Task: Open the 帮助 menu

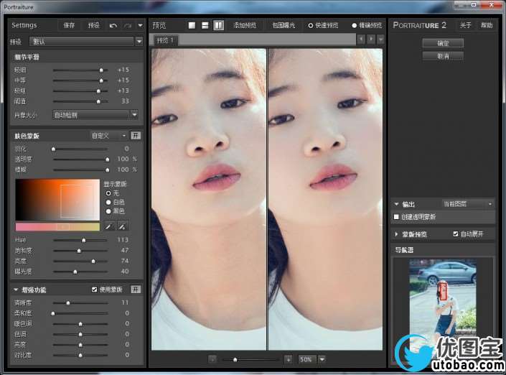Action: (x=487, y=25)
